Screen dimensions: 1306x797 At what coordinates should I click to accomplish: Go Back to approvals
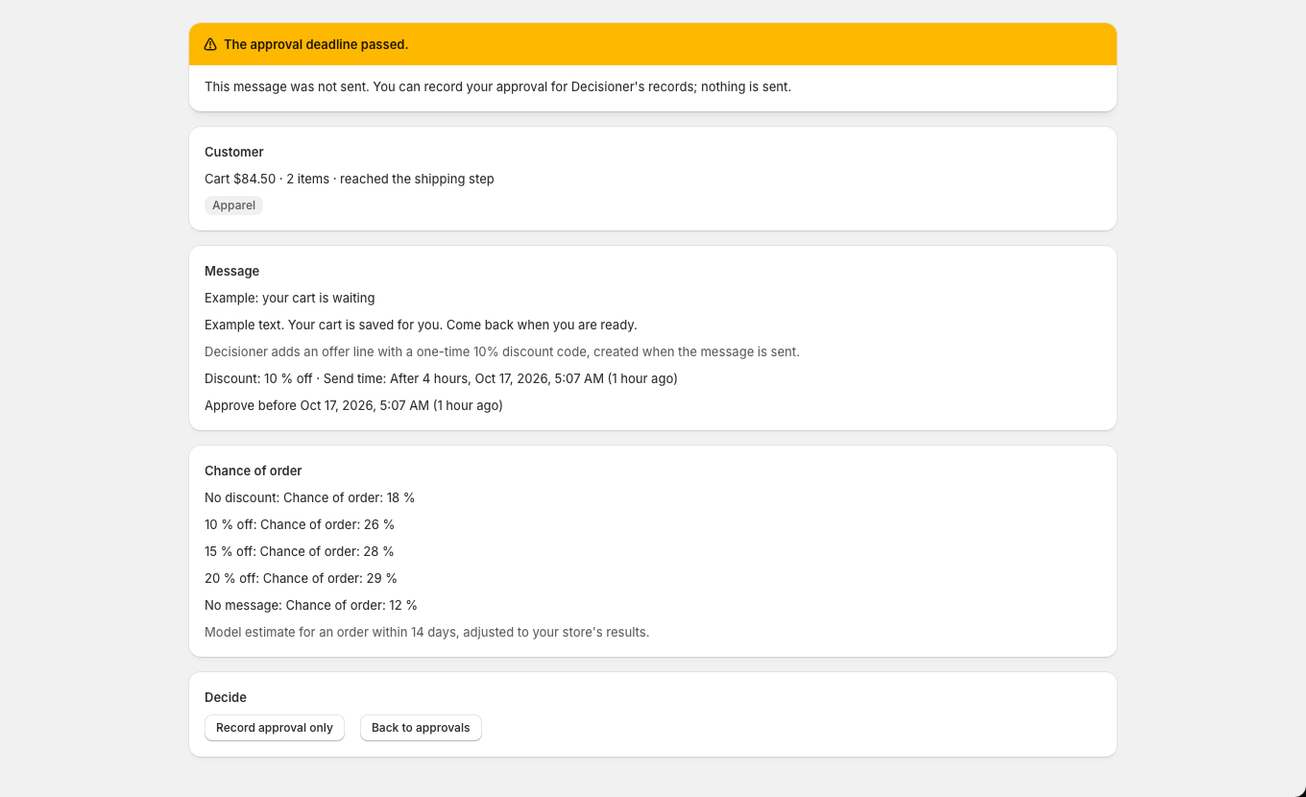coord(421,728)
